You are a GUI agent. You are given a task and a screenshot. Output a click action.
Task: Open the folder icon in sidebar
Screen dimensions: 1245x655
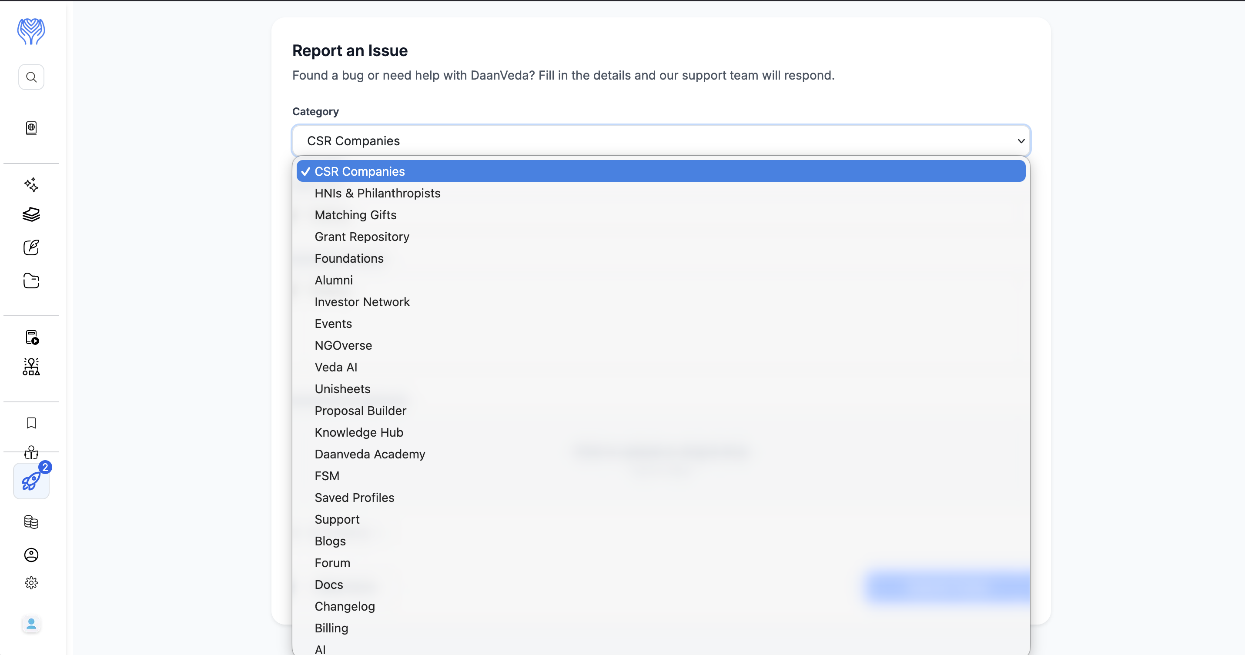click(31, 281)
